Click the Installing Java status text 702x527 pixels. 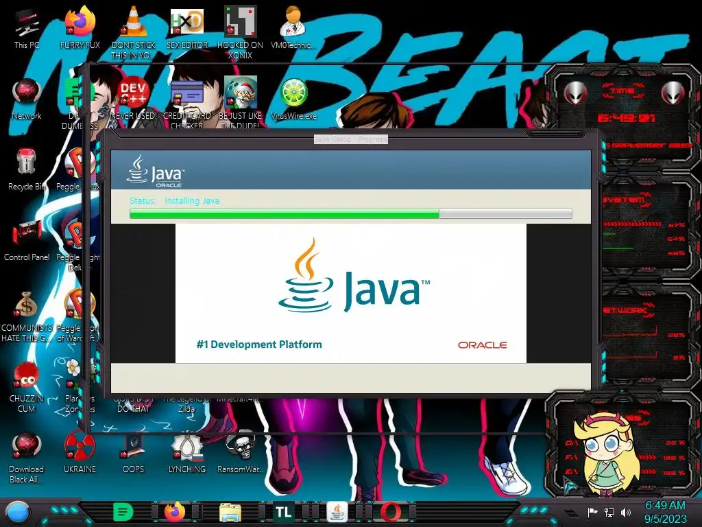[x=192, y=201]
